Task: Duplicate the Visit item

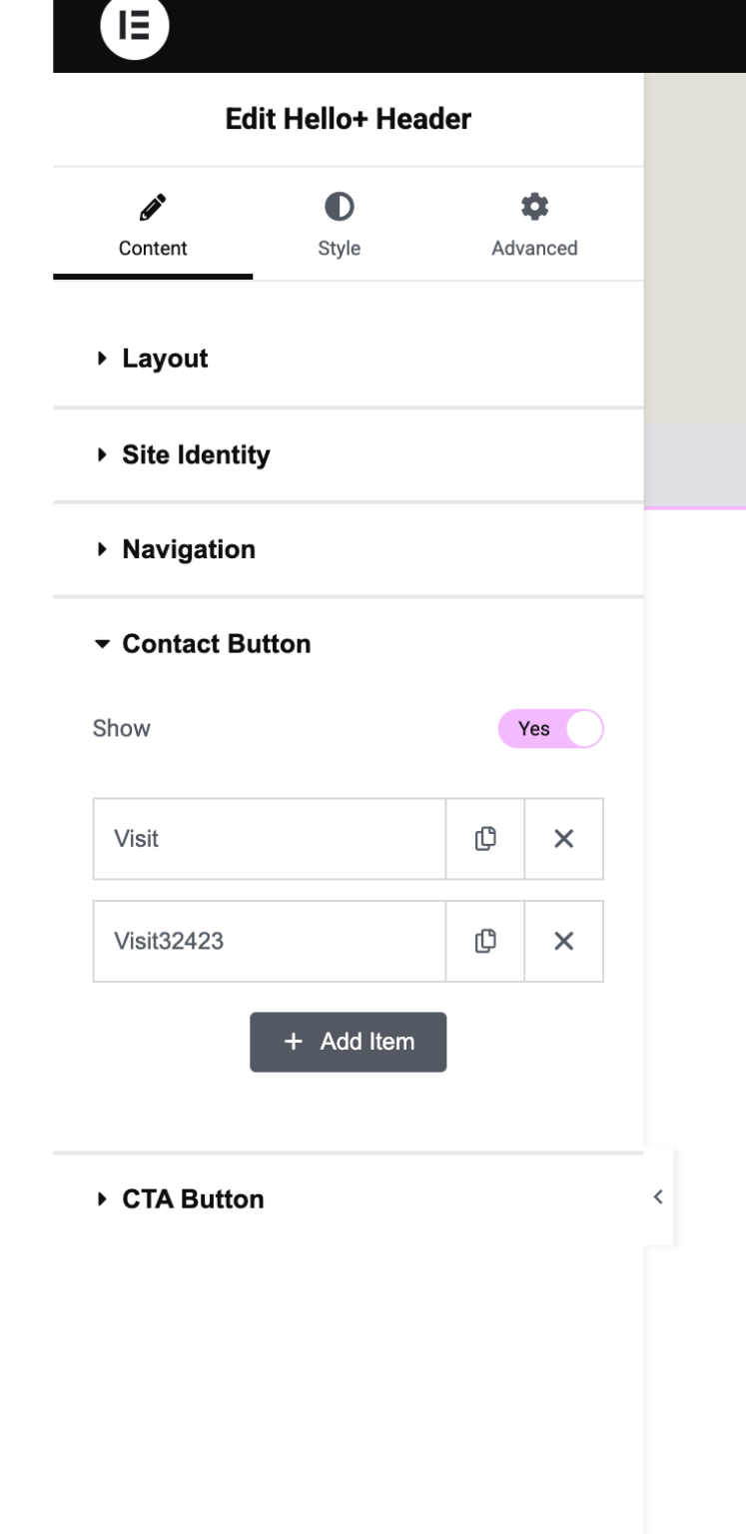Action: 485,839
